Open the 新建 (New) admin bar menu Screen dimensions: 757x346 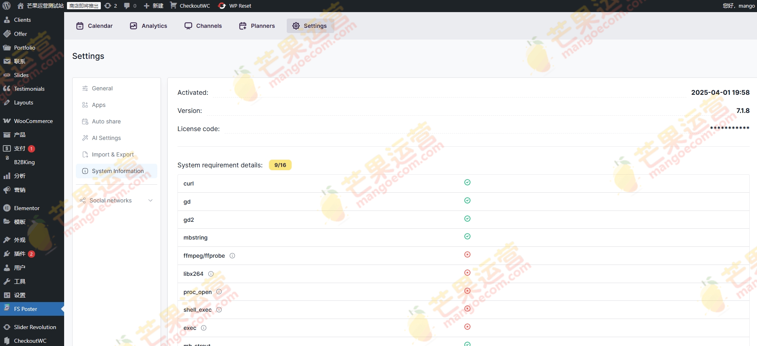click(154, 6)
